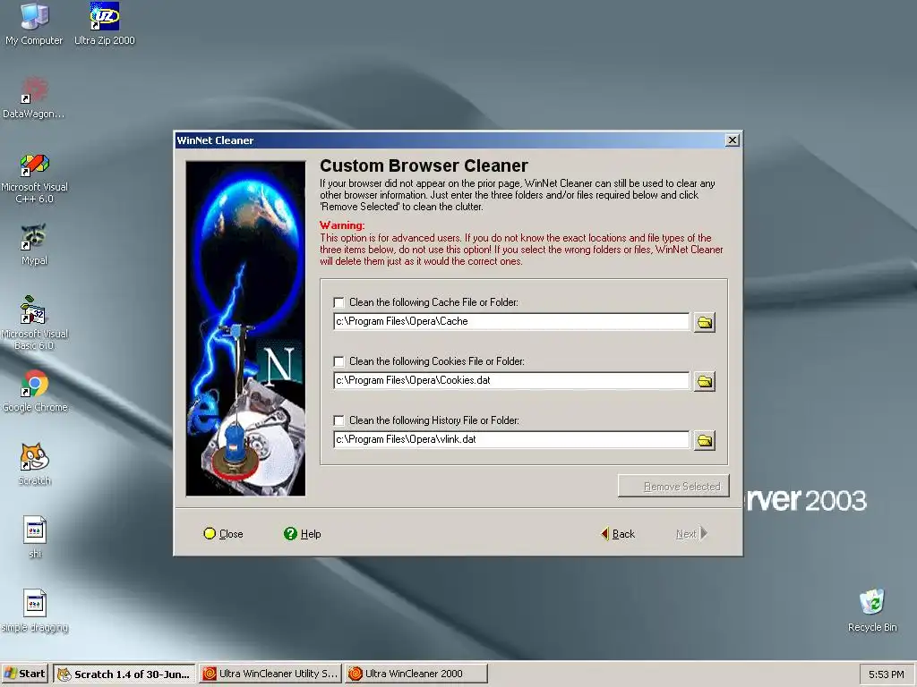
Task: Browse for the Cookies file with folder icon
Action: (x=705, y=381)
